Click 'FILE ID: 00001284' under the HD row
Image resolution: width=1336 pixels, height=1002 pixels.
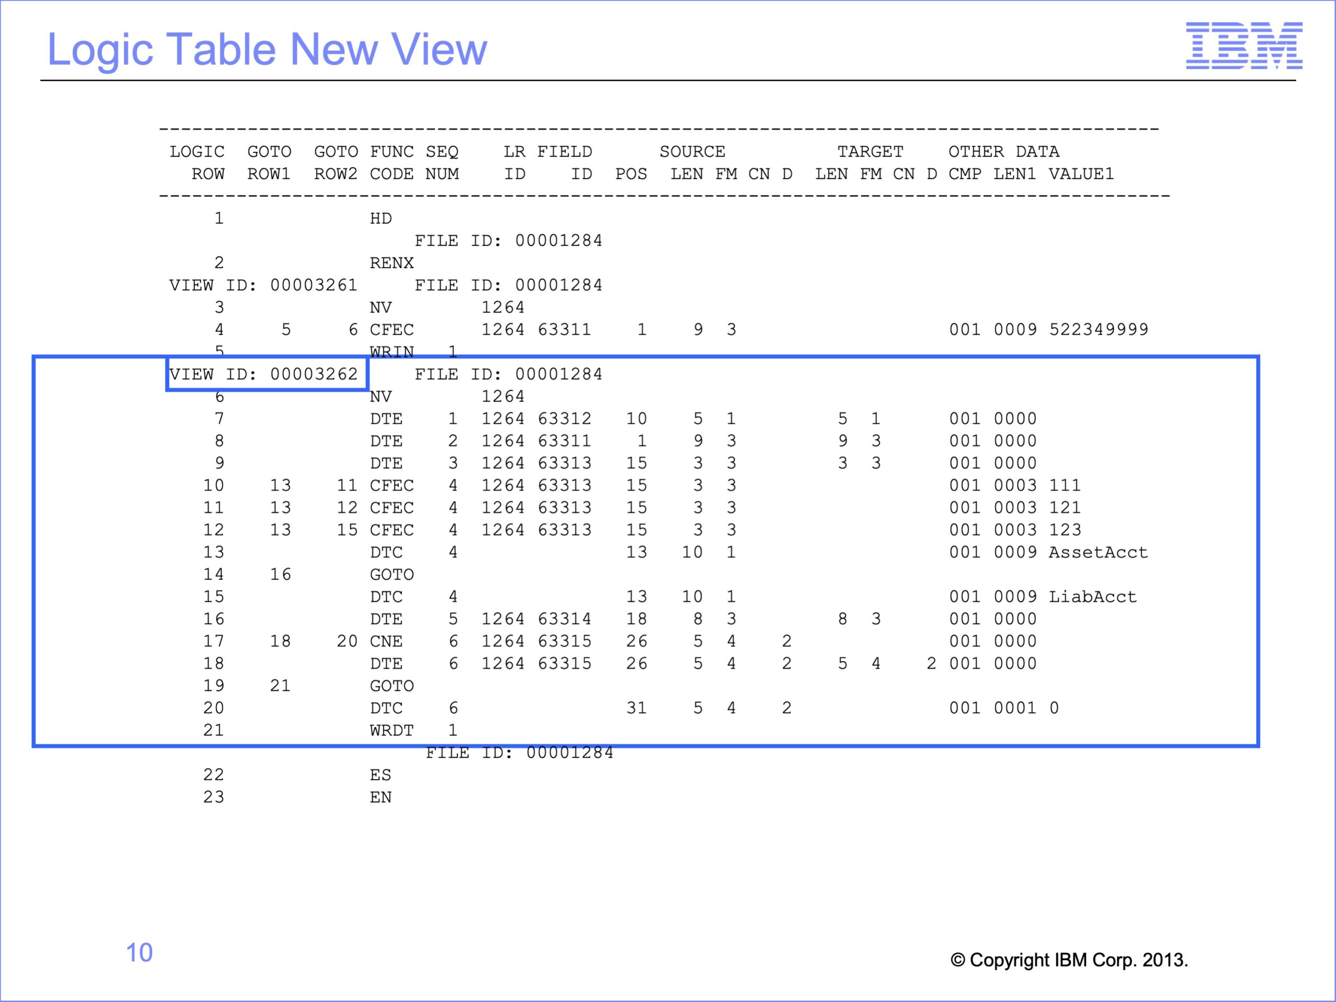coord(508,241)
